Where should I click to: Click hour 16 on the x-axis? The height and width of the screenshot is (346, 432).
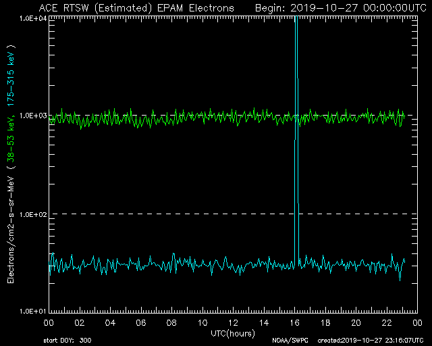[x=294, y=323]
